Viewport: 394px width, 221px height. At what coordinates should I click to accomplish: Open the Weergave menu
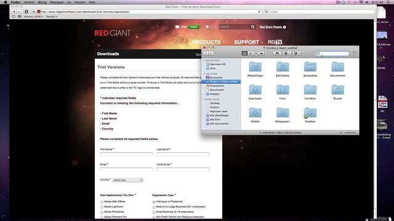(57, 2)
